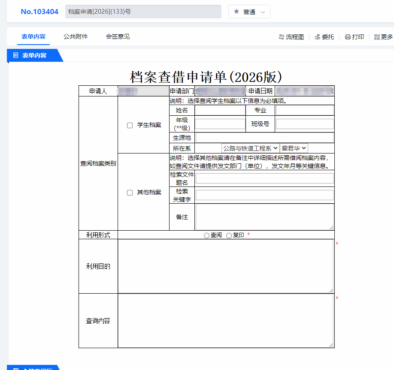Open the 更多 more options menu
This screenshot has height=370, width=394.
click(383, 37)
